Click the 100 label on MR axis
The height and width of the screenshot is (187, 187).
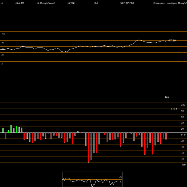tap(183, 105)
